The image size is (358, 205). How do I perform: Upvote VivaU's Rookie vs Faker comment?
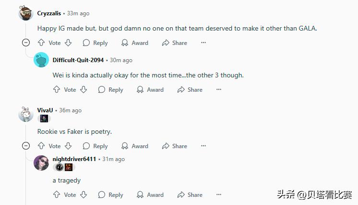tap(41, 146)
